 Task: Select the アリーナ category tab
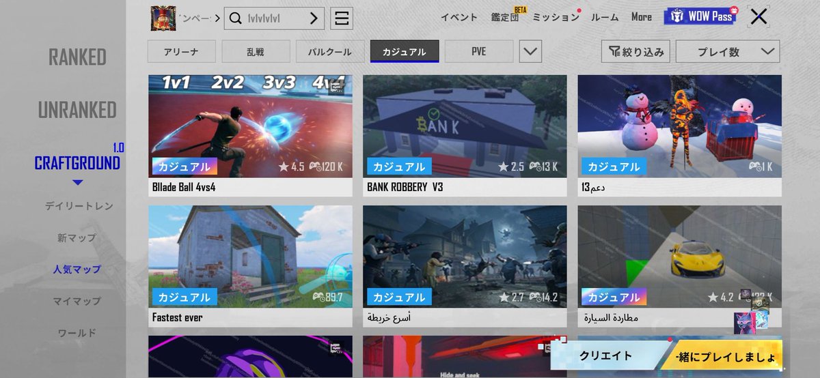pos(182,52)
